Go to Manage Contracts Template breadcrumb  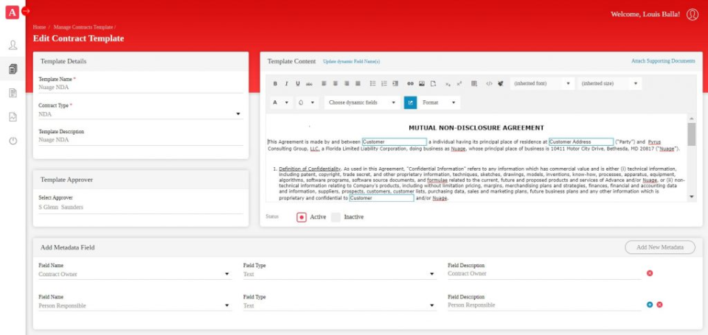83,27
